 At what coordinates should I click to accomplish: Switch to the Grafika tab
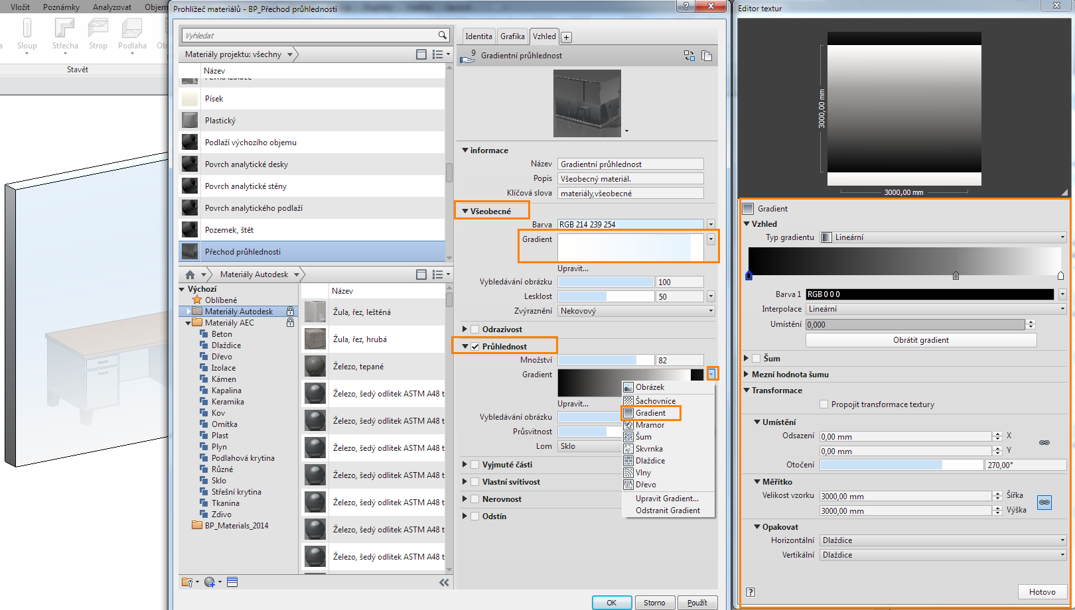(512, 36)
